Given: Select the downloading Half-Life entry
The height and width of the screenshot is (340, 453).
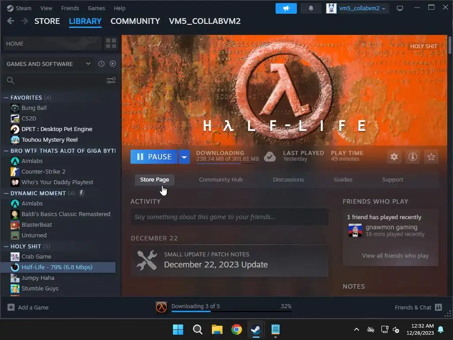Looking at the screenshot, I should (58, 267).
